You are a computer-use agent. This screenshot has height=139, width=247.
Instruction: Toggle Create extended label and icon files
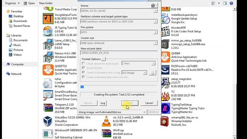(x=83, y=77)
